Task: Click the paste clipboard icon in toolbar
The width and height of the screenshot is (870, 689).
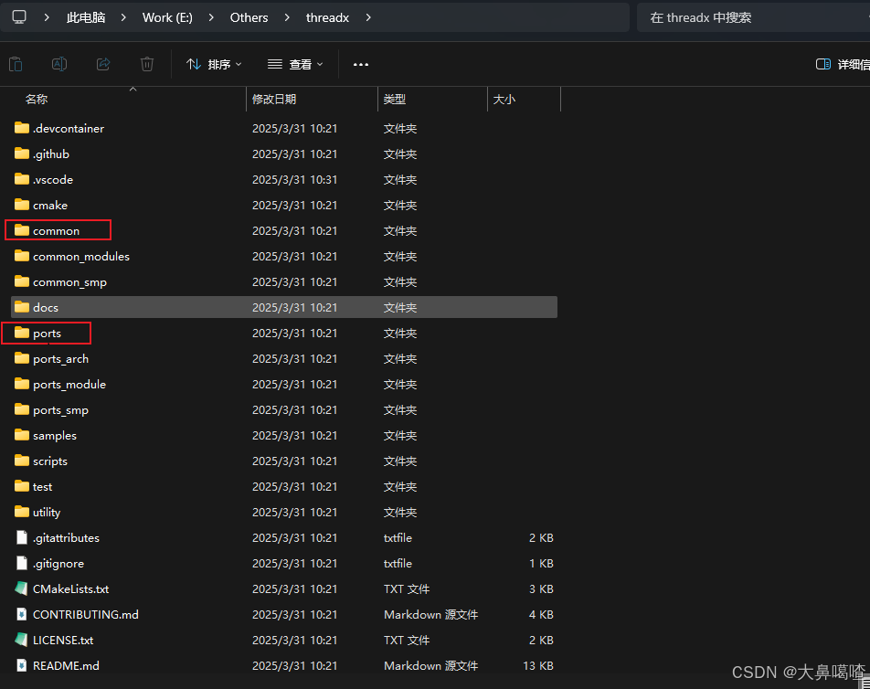Action: tap(16, 64)
